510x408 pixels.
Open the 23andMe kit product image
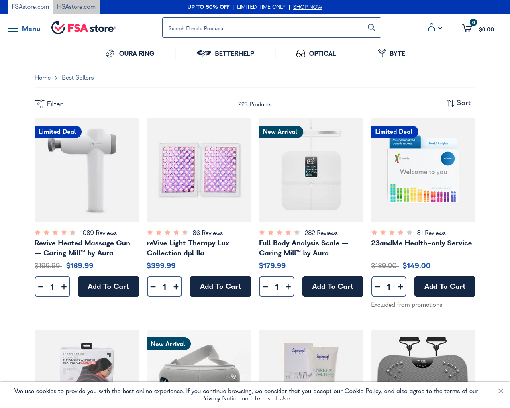coord(423,169)
